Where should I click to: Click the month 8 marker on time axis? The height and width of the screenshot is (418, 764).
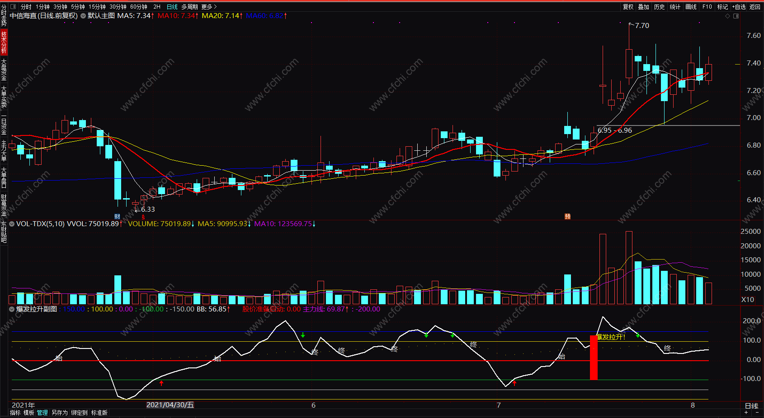pos(693,405)
